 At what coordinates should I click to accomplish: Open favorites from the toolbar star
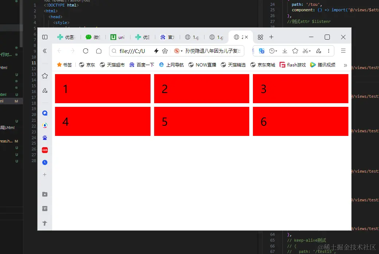click(x=295, y=51)
